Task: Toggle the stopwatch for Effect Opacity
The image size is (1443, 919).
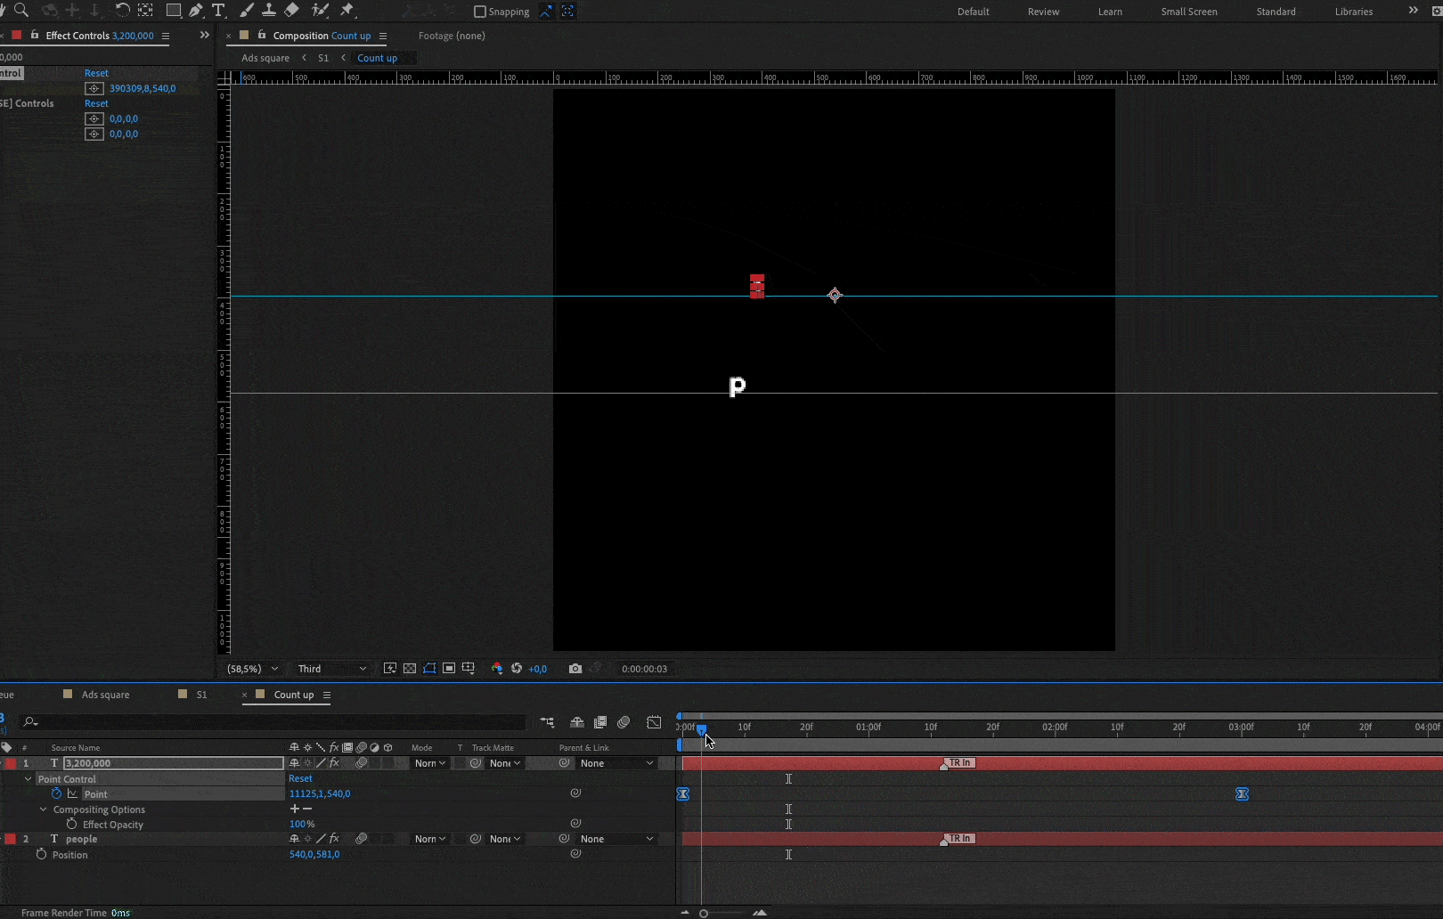Action: (x=71, y=825)
